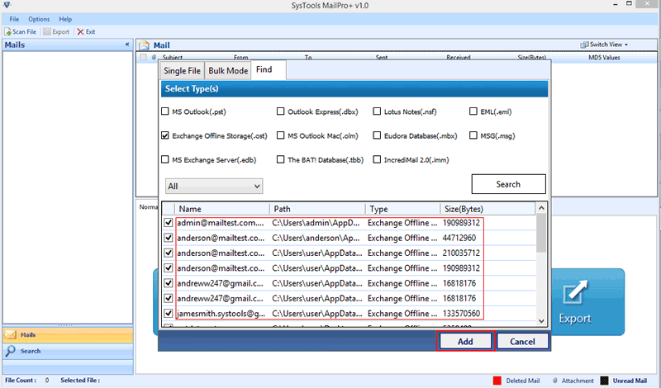Collapse the Mails pane chevron
Screen dimensions: 661x388
127,45
